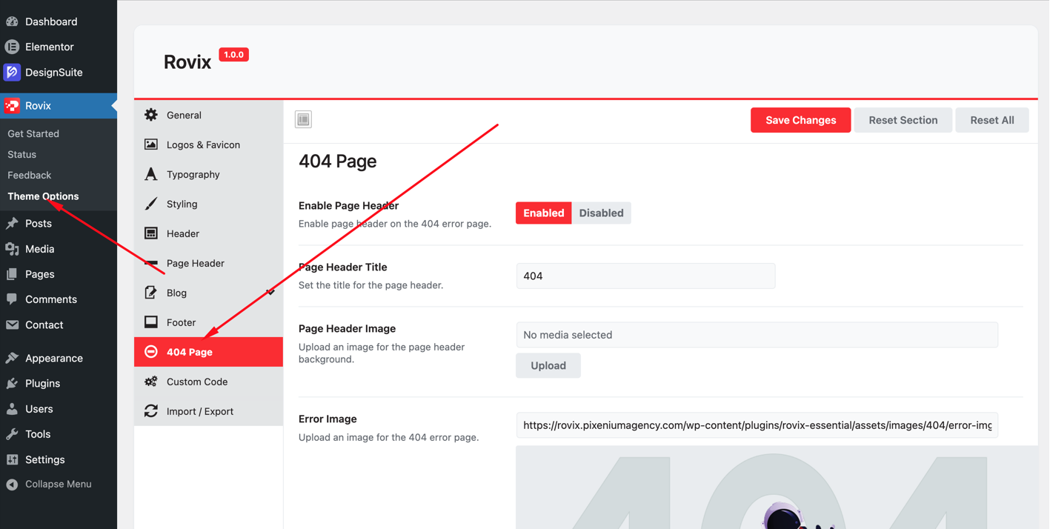Click the Page Header Title input field

tap(645, 276)
